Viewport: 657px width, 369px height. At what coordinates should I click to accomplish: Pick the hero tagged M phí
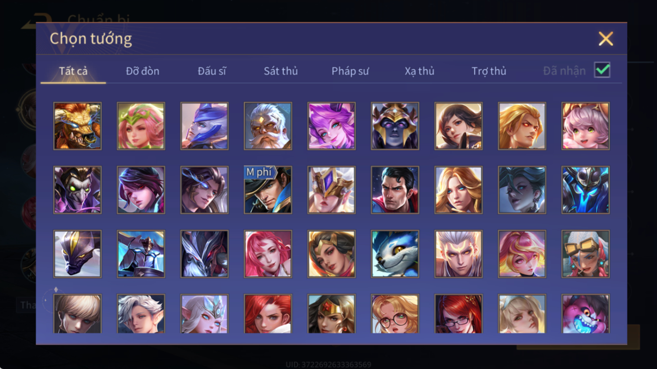[x=268, y=190]
